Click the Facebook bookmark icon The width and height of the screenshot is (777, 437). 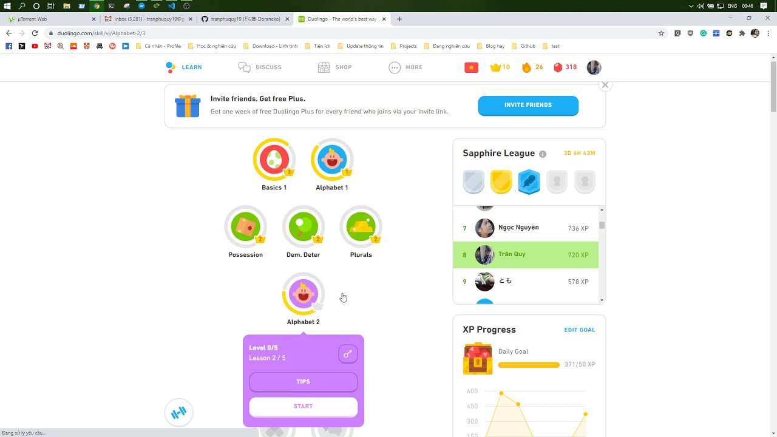point(8,46)
